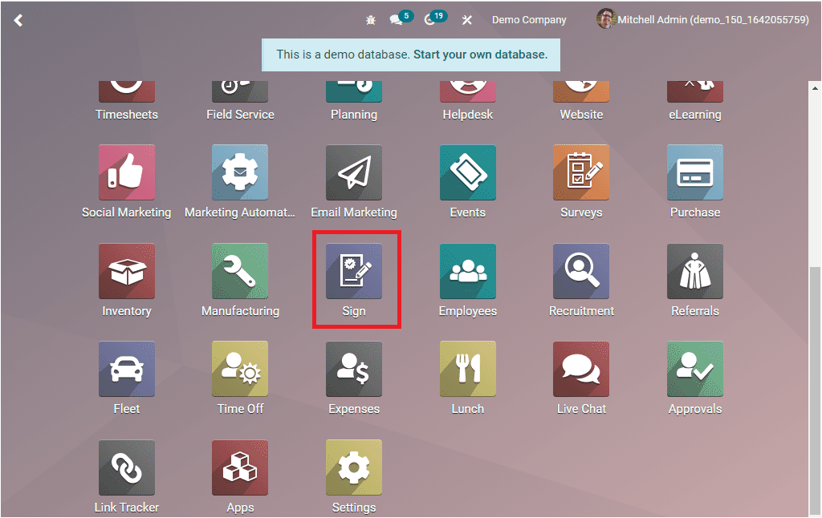Open the Recruitment magnifier icon

(581, 271)
